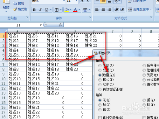Click cell 姓名23 in column E
The image size is (159, 119).
click(x=93, y=45)
